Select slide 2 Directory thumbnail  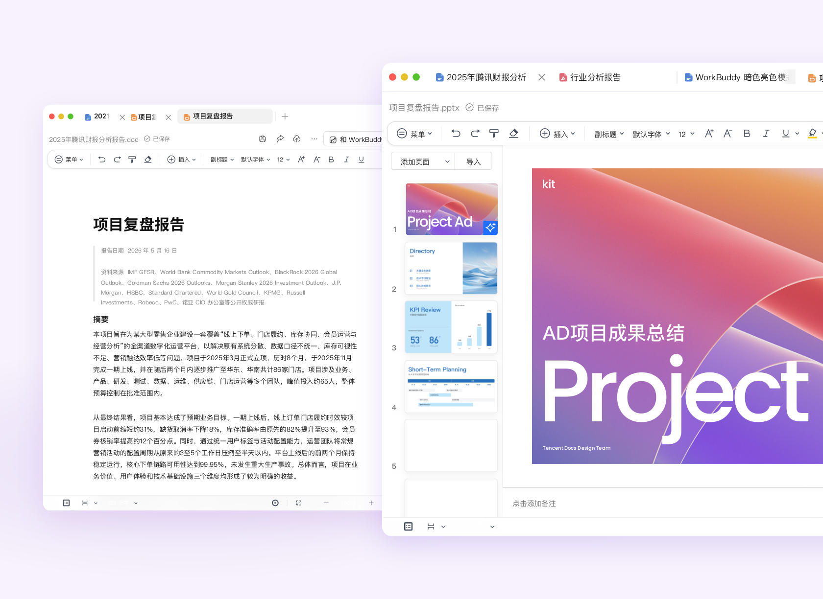(451, 268)
